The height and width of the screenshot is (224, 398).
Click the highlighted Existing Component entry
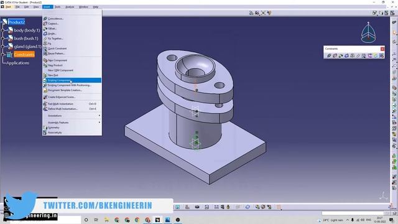(72, 80)
